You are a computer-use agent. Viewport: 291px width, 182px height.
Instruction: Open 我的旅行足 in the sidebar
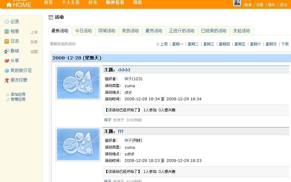click(21, 70)
